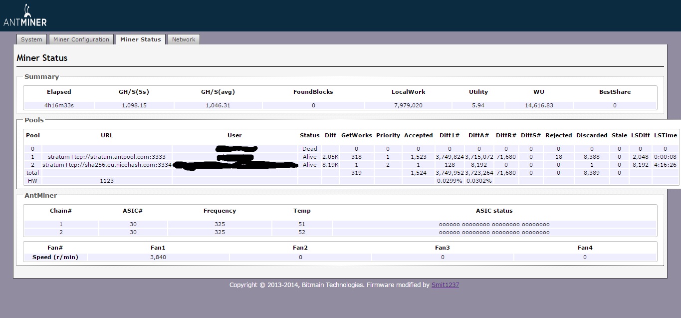Click the Fan1 speed value 3,840

158,257
